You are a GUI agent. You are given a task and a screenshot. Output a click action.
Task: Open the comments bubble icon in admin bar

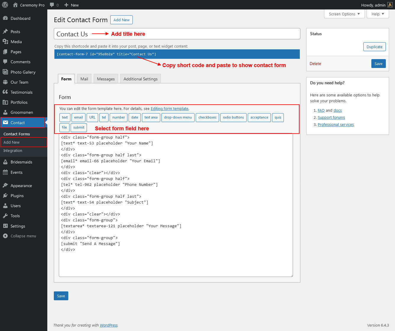[52, 5]
